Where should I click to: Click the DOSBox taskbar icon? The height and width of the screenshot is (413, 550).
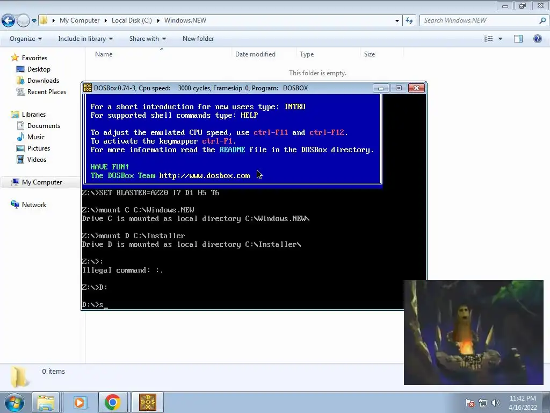coord(148,402)
